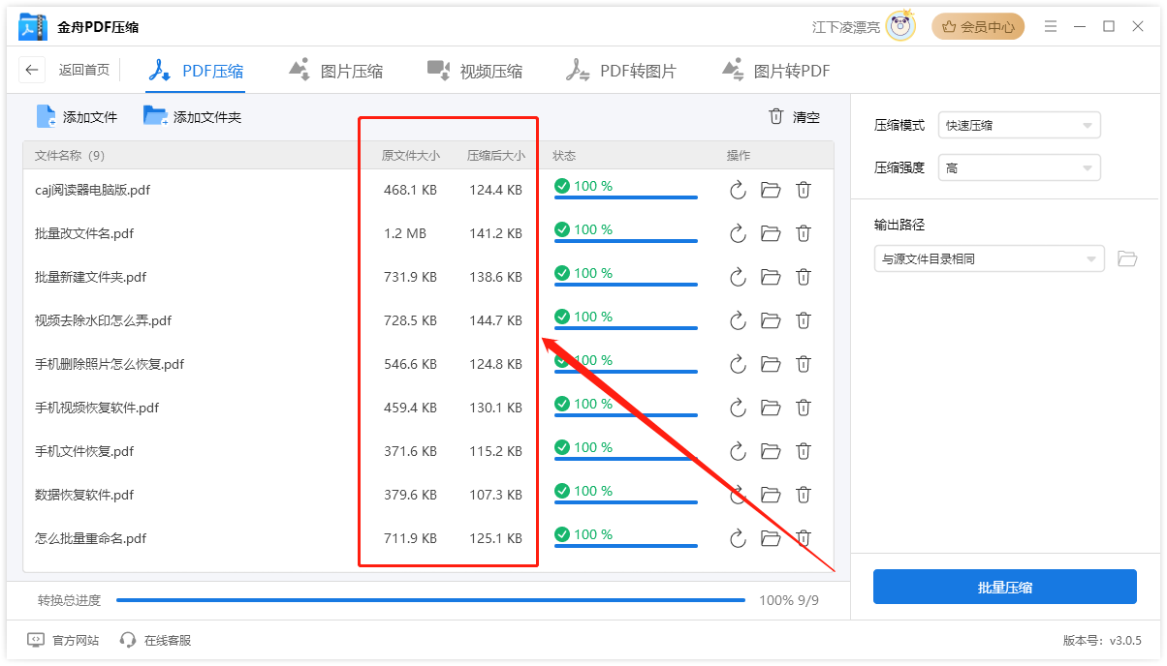Click the user avatar icon
This screenshot has height=666, width=1167.
click(901, 26)
